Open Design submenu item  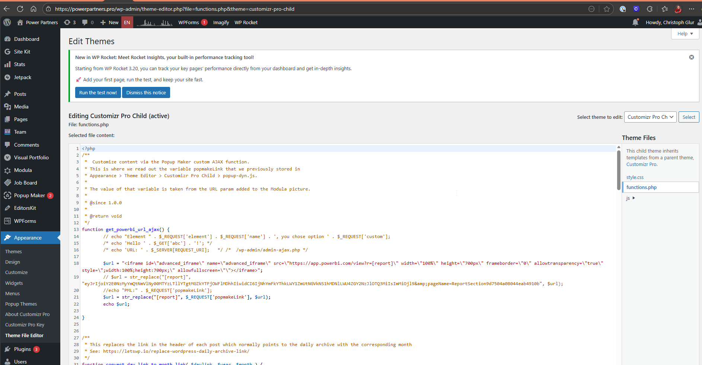13,262
